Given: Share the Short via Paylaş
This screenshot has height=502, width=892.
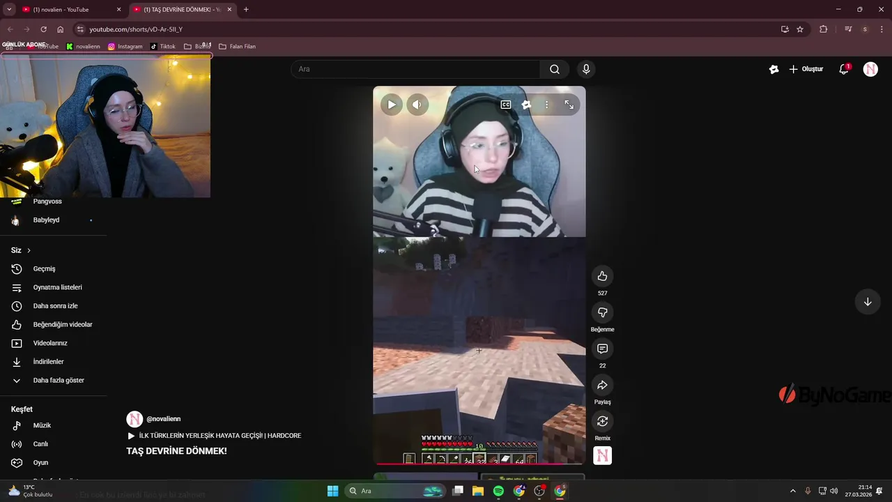Looking at the screenshot, I should 602,385.
